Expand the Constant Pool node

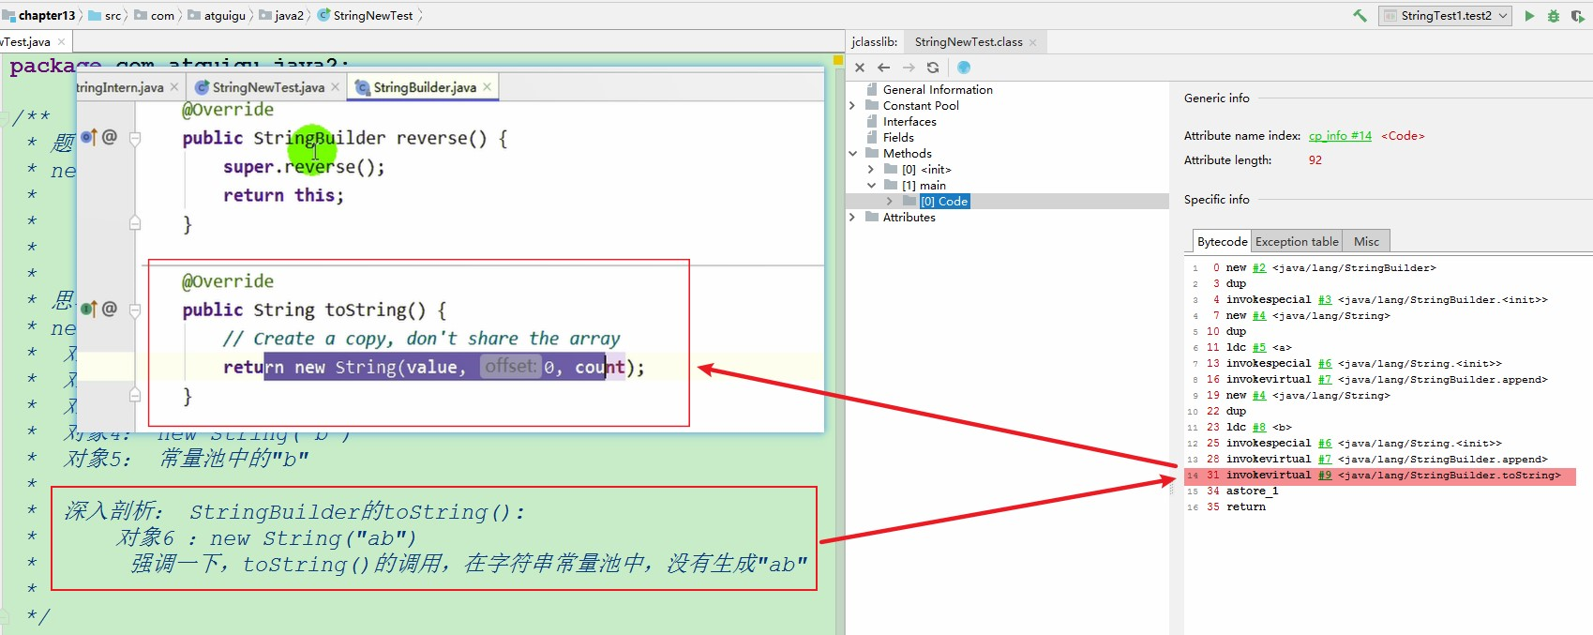click(852, 106)
